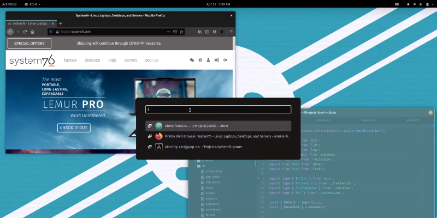Open the Firefox hamburger menu
Screen dimensions: 437x218
coord(231,32)
